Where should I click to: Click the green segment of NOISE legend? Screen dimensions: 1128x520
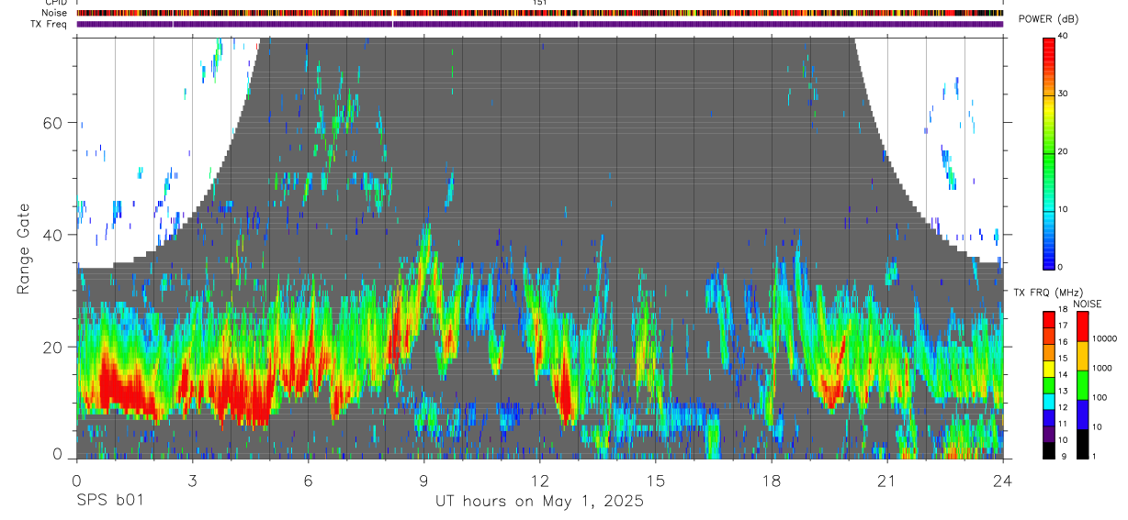pyautogui.click(x=1082, y=384)
